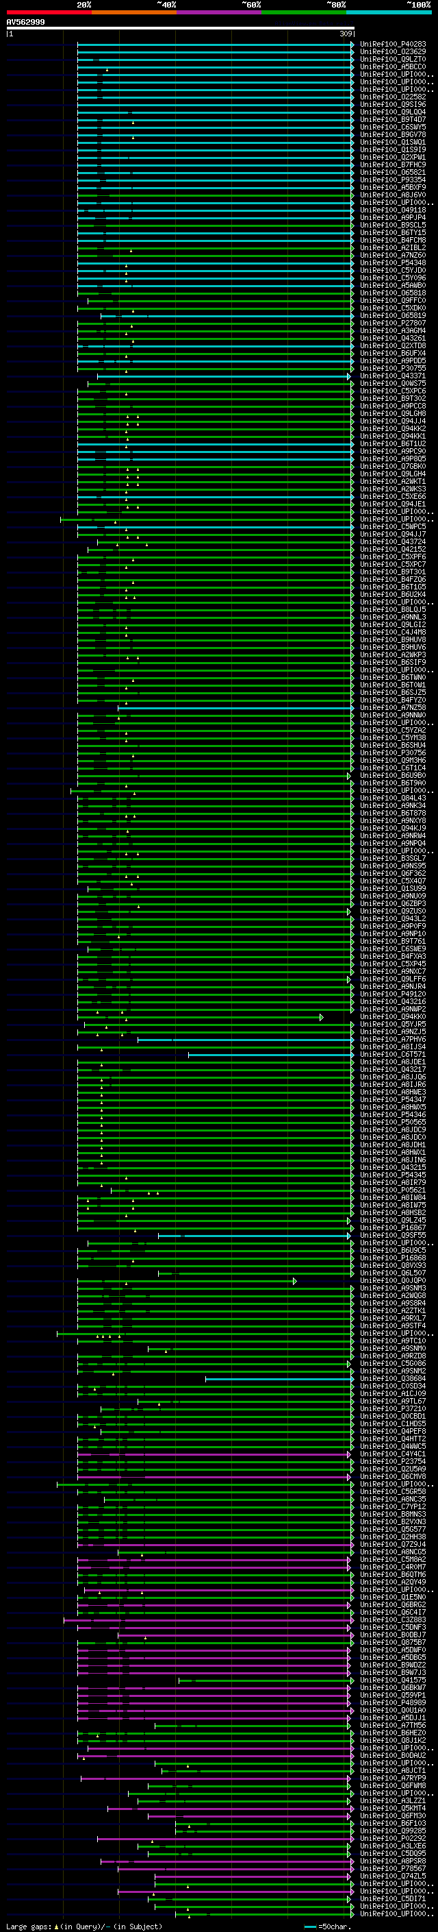Select hit label UniRef100_O65819
This screenshot has width=438, height=1932.
393,316
